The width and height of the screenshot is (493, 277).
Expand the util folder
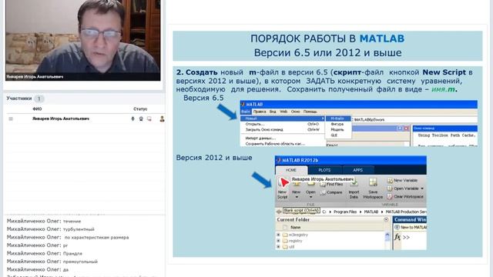[278, 246]
